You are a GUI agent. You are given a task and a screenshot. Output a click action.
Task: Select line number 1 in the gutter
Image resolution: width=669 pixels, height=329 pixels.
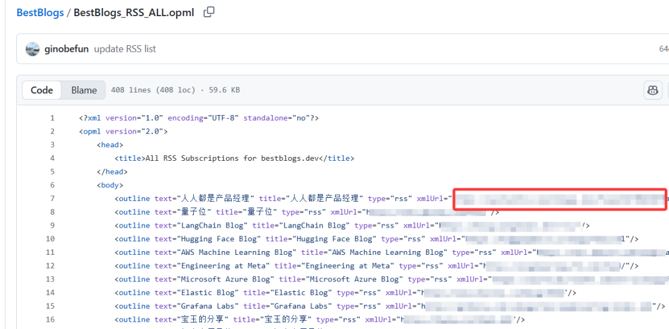click(x=52, y=118)
